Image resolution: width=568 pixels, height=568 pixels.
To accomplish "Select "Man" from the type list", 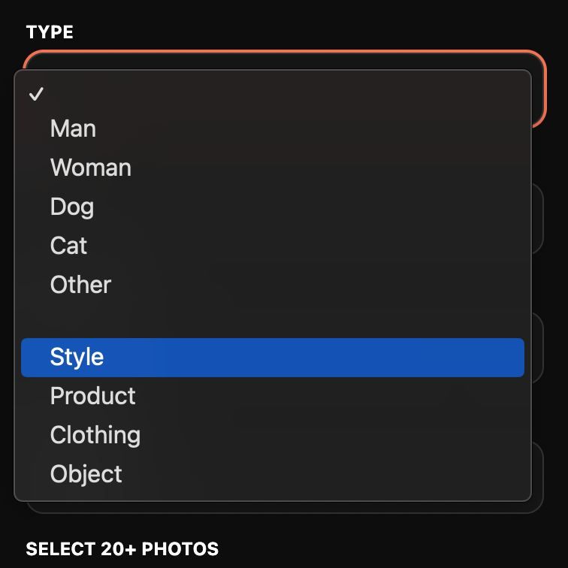I will (x=73, y=128).
